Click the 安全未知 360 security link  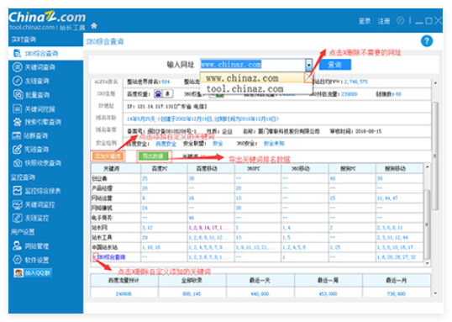click(274, 144)
